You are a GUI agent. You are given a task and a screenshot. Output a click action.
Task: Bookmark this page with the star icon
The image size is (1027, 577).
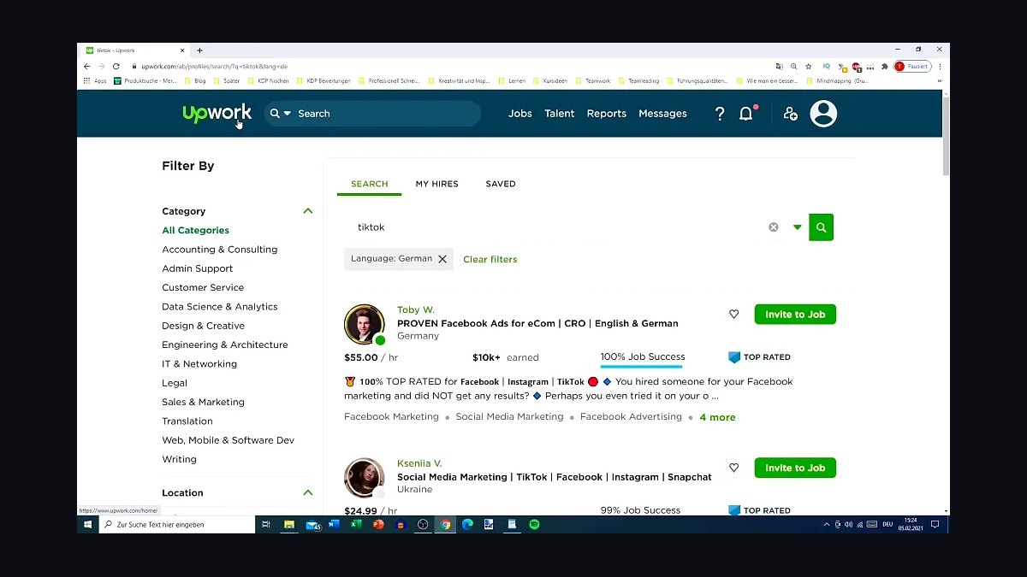(x=808, y=66)
